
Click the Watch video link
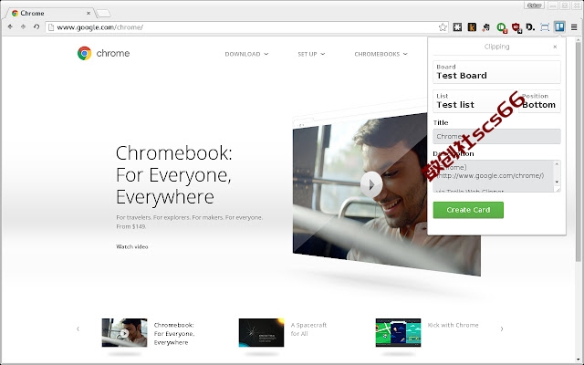tap(131, 246)
